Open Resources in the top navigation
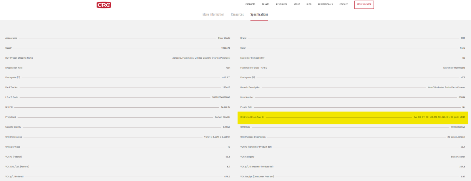Image resolution: width=471 pixels, height=181 pixels. tap(281, 5)
